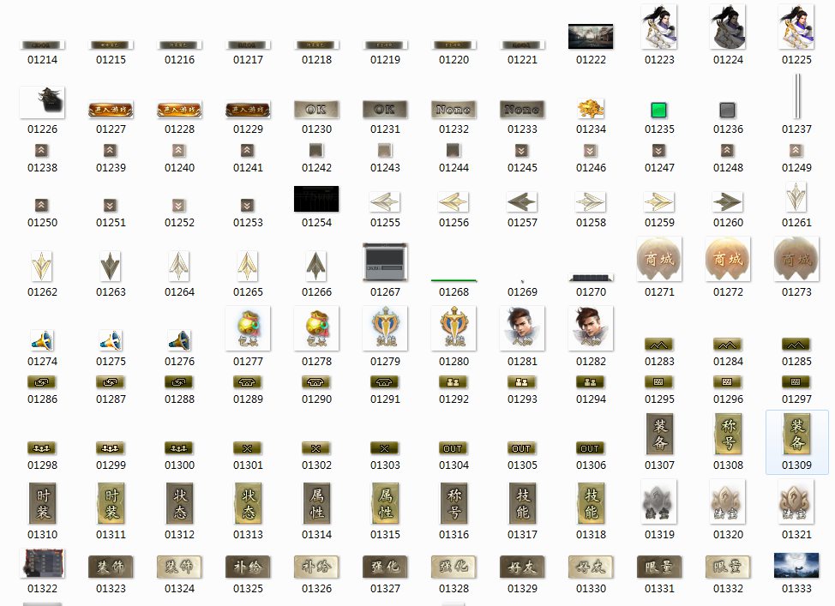Select the scroll panel thumbnail 01267
The width and height of the screenshot is (835, 606).
pos(385,261)
